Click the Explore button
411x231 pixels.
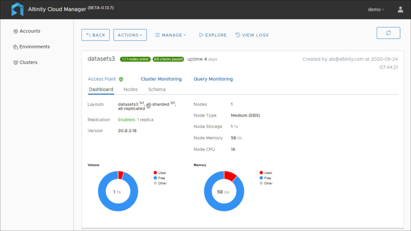213,35
